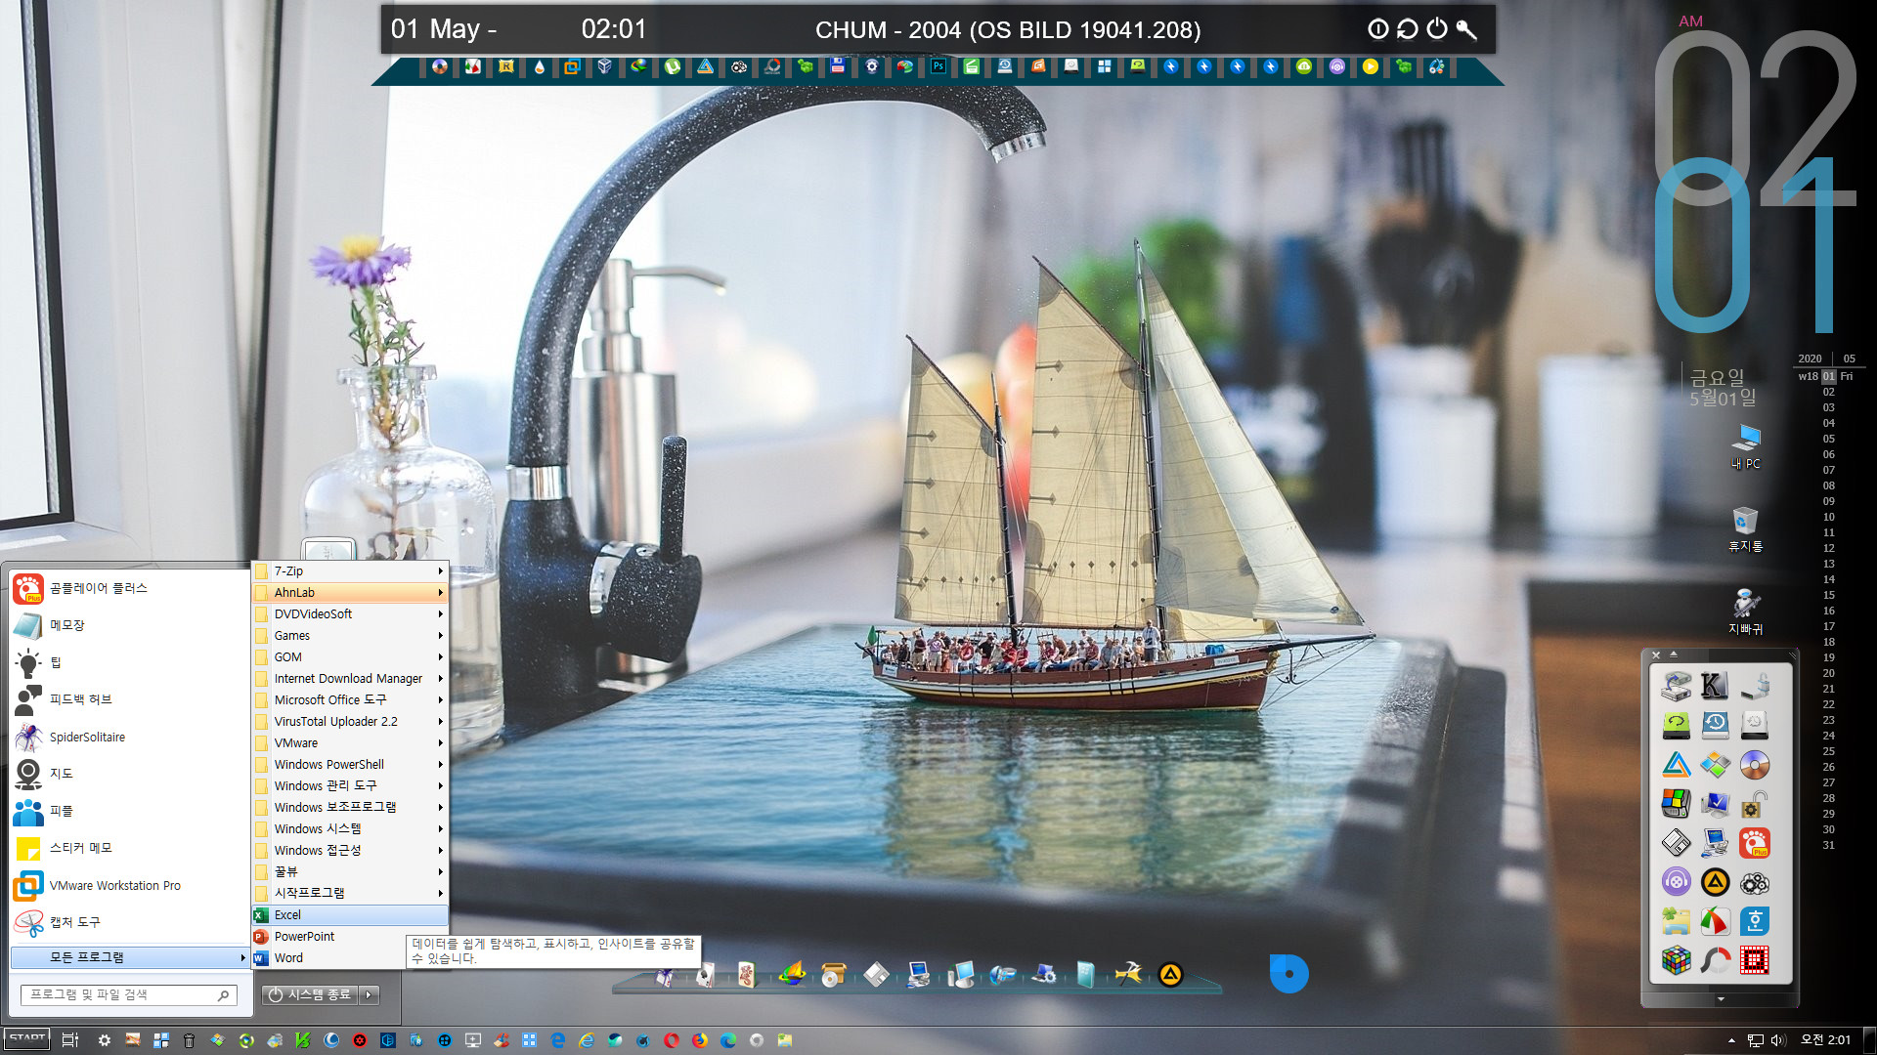
Task: Click 모든 프로그램 entry
Action: (x=129, y=957)
